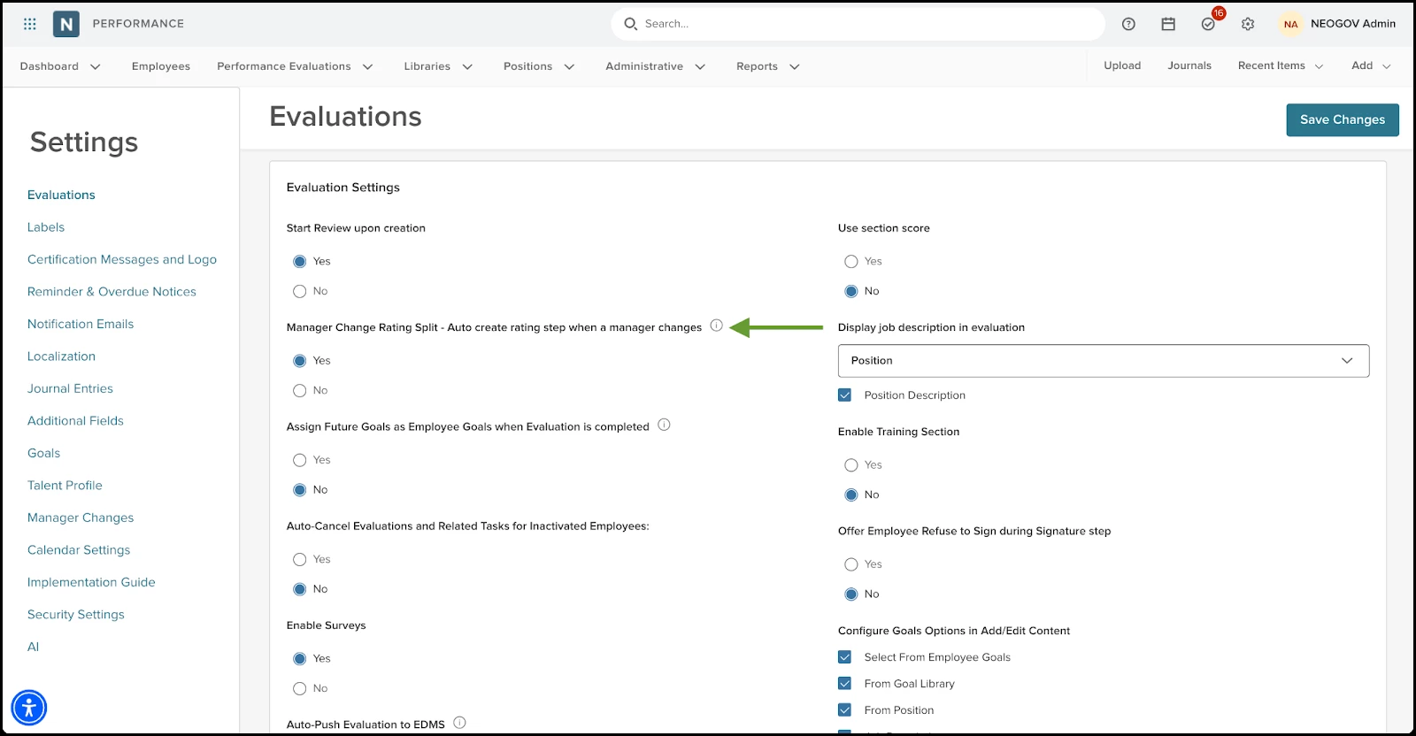Open the tasks checkmark notification icon

pyautogui.click(x=1208, y=24)
